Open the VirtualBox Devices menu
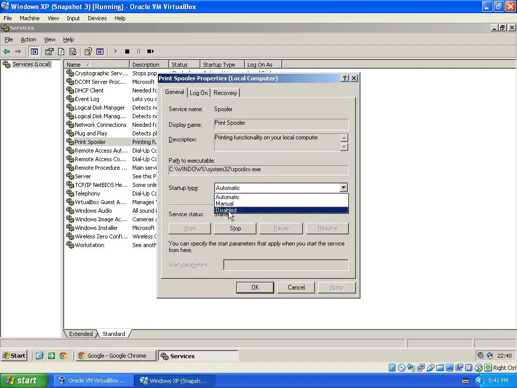Image resolution: width=517 pixels, height=388 pixels. [x=97, y=19]
